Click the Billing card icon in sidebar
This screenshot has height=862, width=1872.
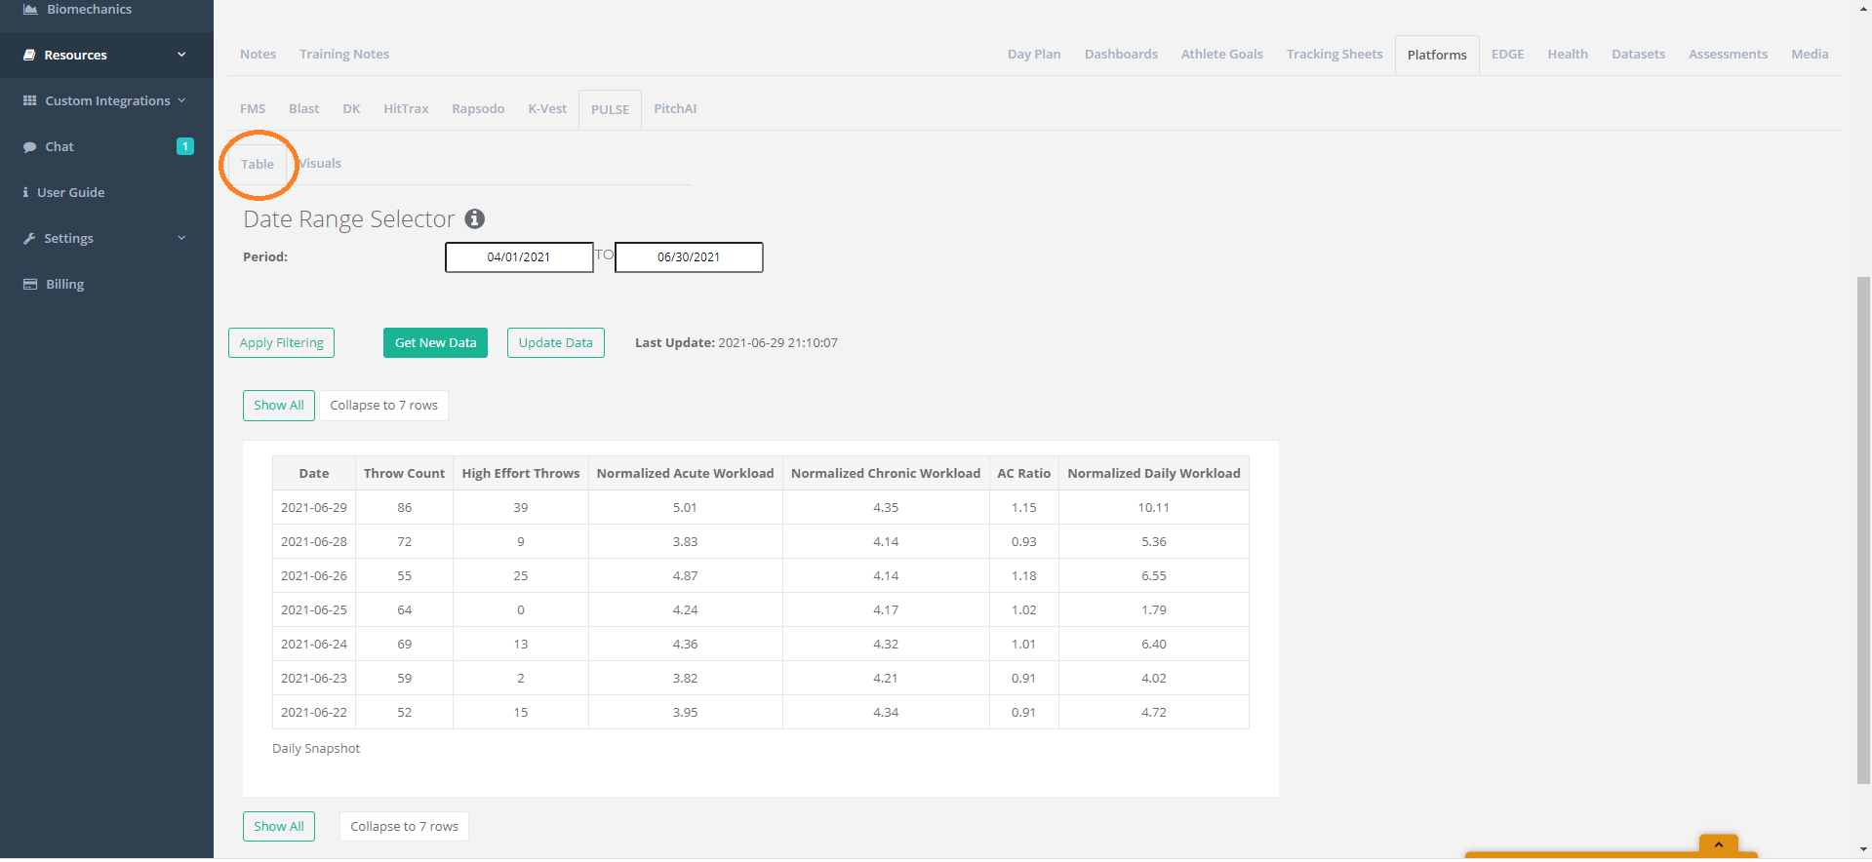(x=29, y=285)
